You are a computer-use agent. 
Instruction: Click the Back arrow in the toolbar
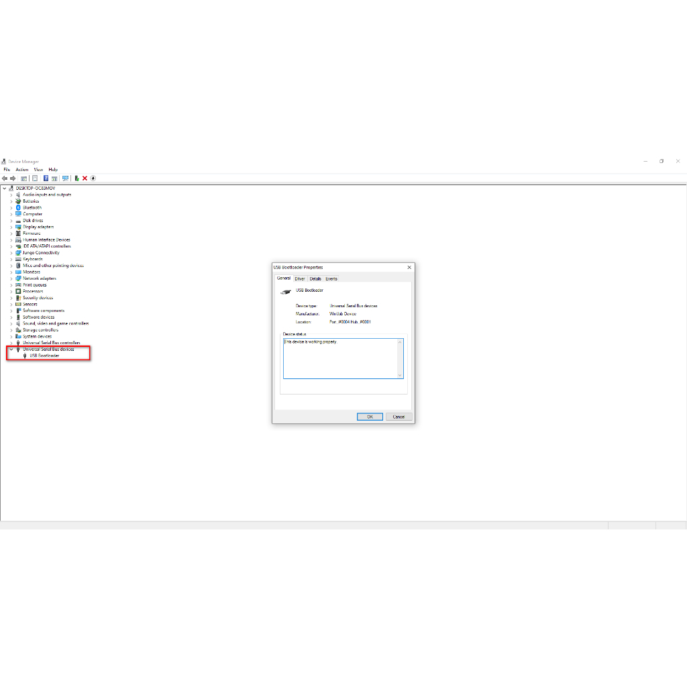tap(5, 178)
